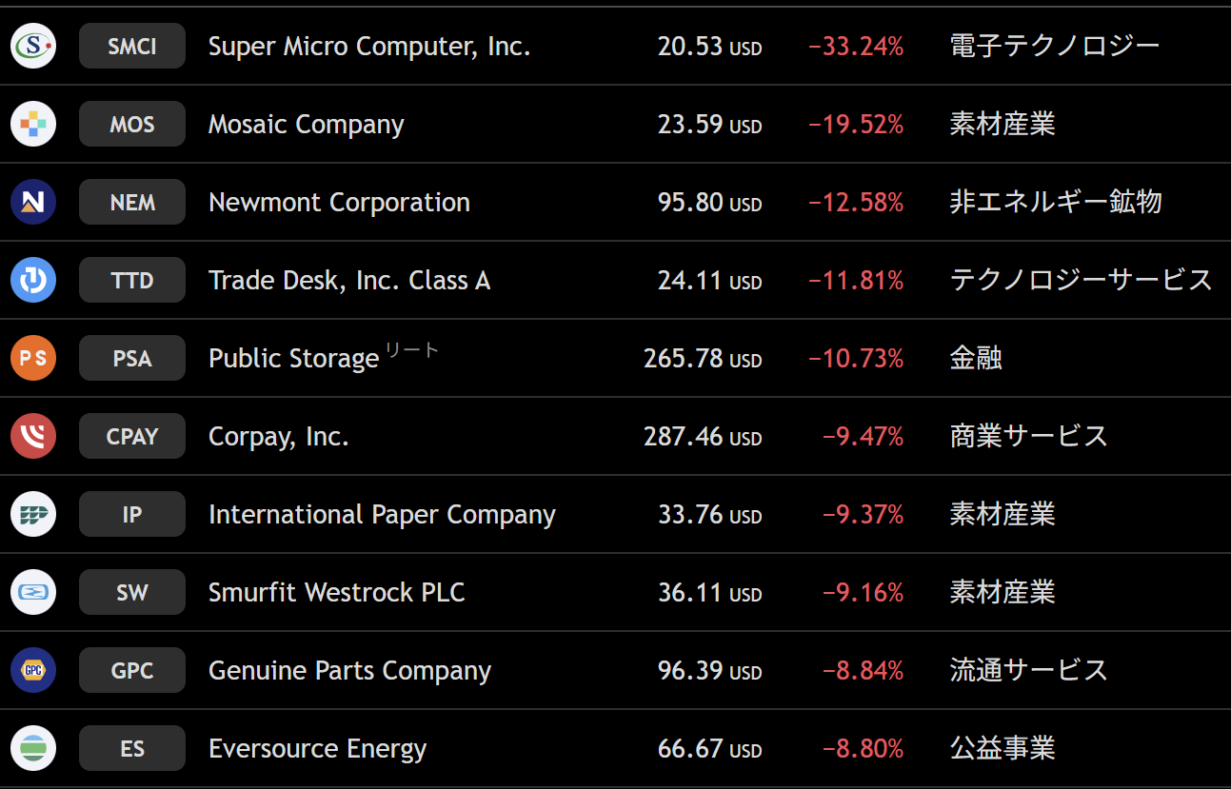
Task: Click the Public Storage logo icon
Action: [x=33, y=358]
